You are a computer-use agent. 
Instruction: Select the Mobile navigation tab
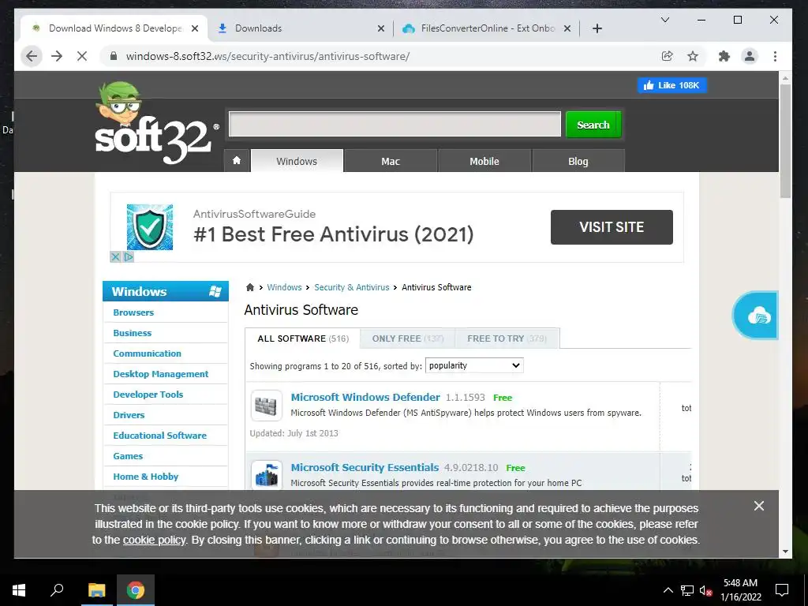(x=484, y=161)
